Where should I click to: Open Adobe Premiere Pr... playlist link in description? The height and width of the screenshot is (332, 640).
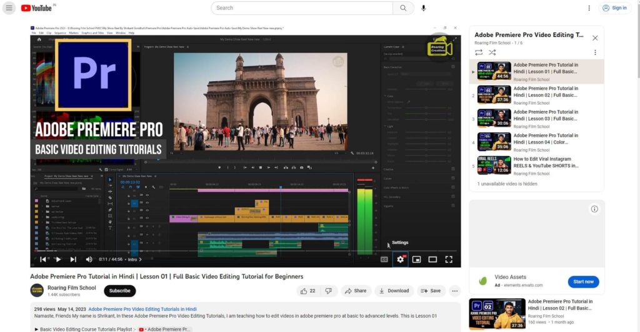click(165, 329)
